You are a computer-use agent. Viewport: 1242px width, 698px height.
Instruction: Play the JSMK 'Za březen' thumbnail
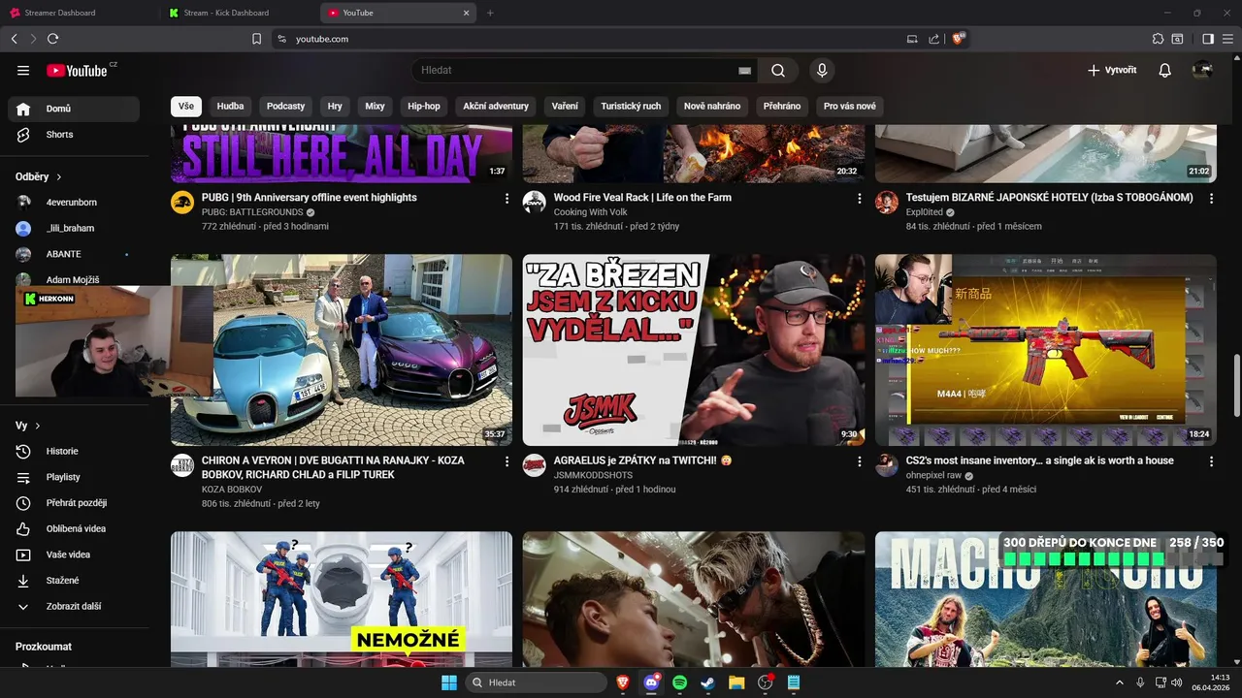pyautogui.click(x=694, y=350)
